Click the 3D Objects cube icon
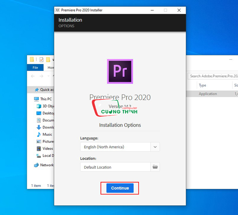Screen dimensions: 238x215 click(39, 106)
